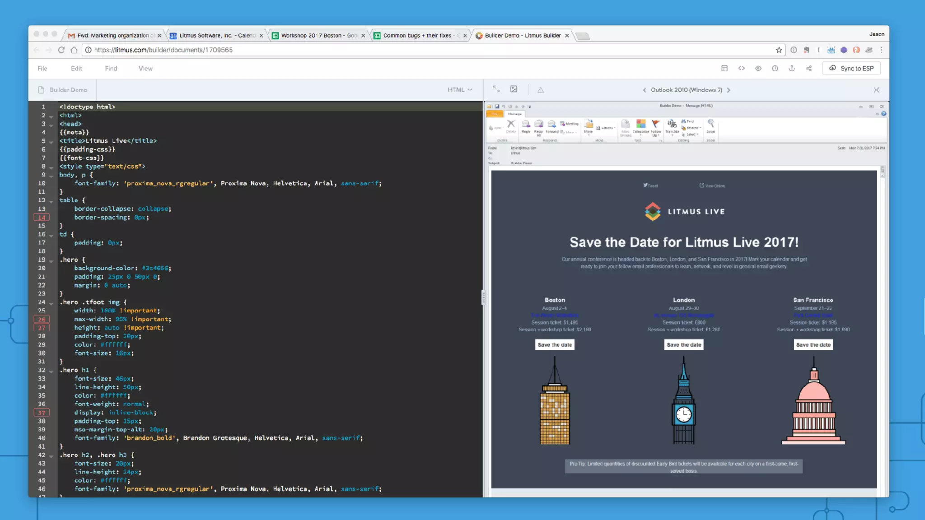Click the anchor icon in toolbar
Image resolution: width=925 pixels, height=520 pixels.
point(791,68)
